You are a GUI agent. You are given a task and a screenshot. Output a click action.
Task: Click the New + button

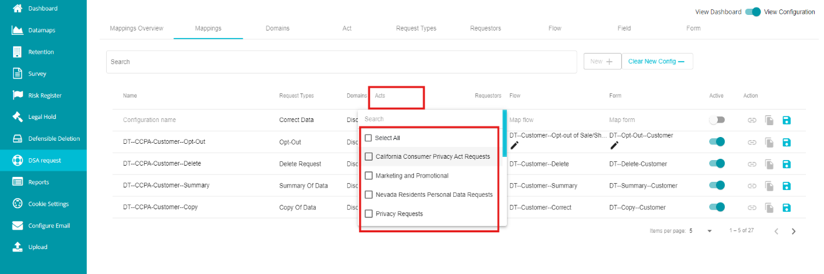click(x=602, y=62)
